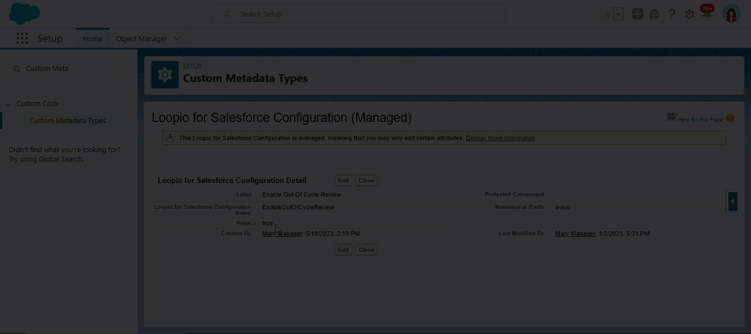The width and height of the screenshot is (751, 334).
Task: Collapse the Custom Code tree section
Action: [8, 104]
